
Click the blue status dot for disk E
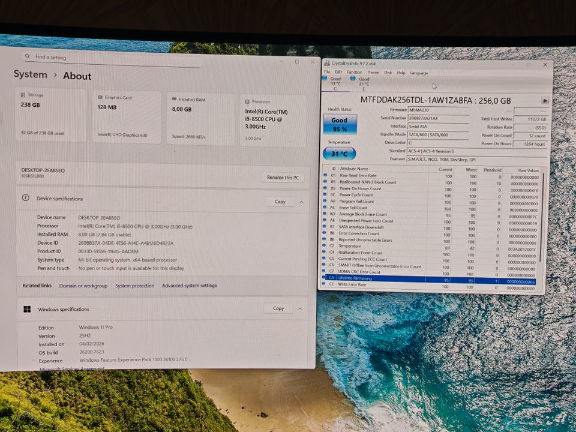(353, 78)
